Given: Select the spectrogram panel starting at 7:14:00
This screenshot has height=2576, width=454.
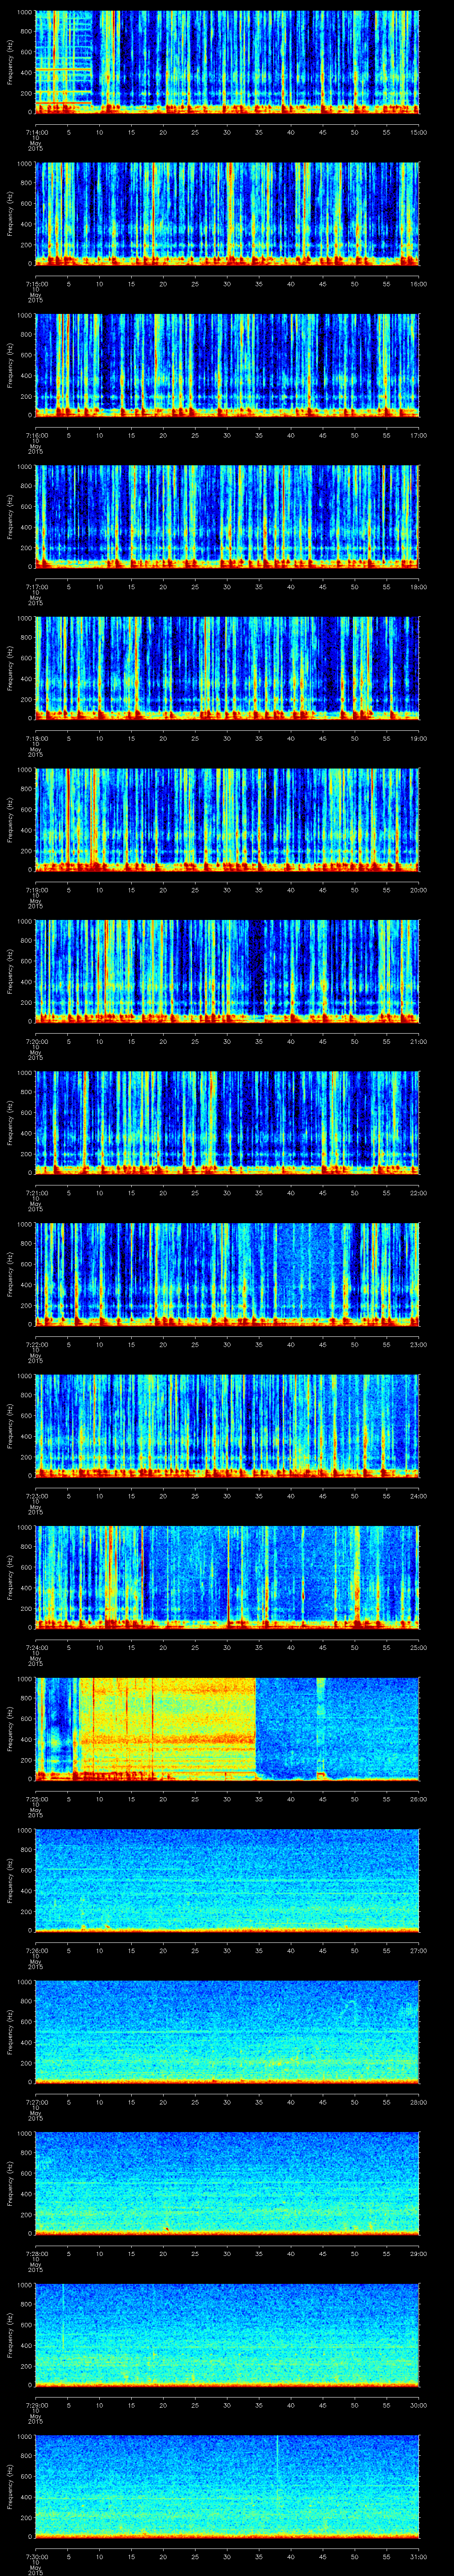Looking at the screenshot, I should click(x=227, y=62).
